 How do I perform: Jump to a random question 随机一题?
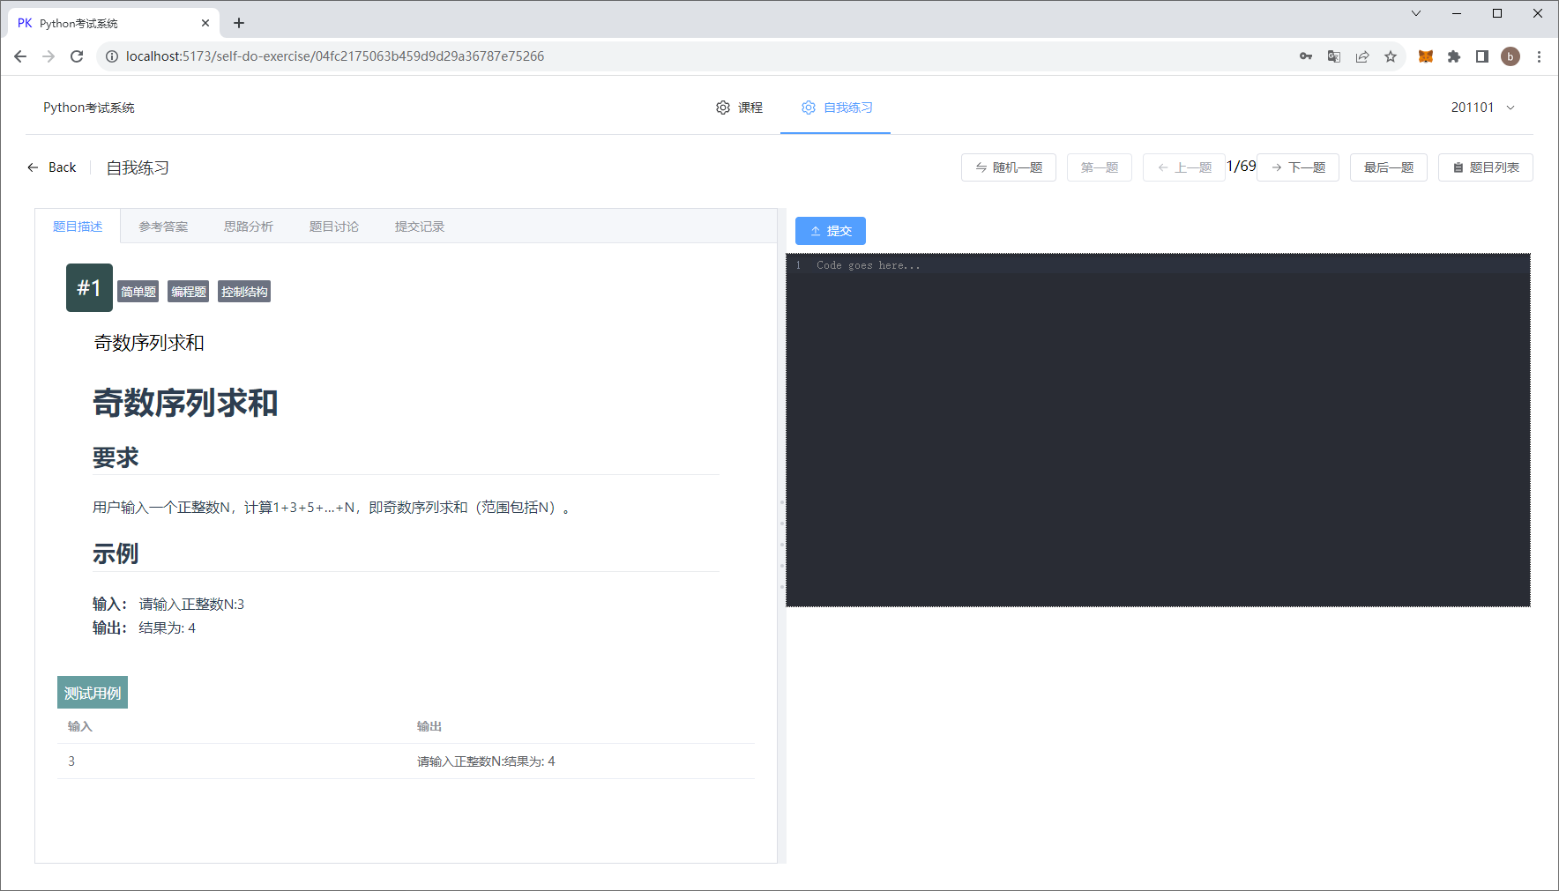(x=1009, y=167)
